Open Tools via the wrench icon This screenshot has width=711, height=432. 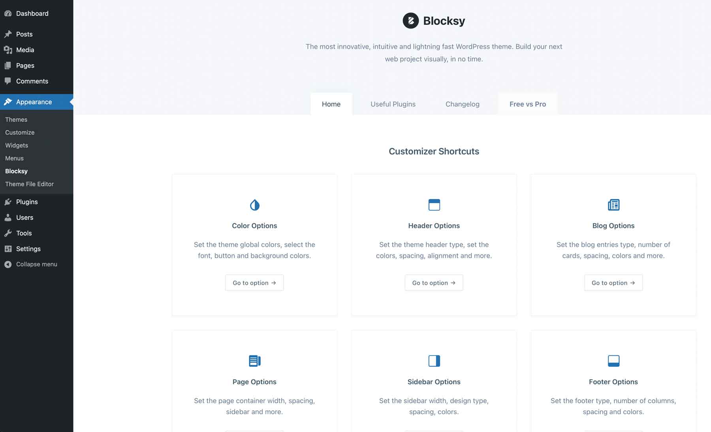pyautogui.click(x=8, y=233)
